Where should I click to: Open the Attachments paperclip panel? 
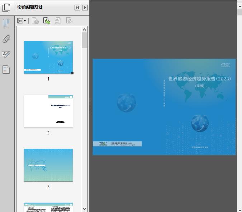pos(6,39)
